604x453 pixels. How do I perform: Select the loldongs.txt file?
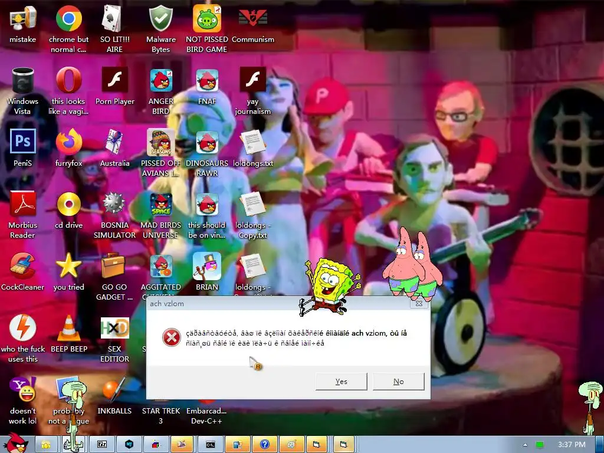[252, 143]
